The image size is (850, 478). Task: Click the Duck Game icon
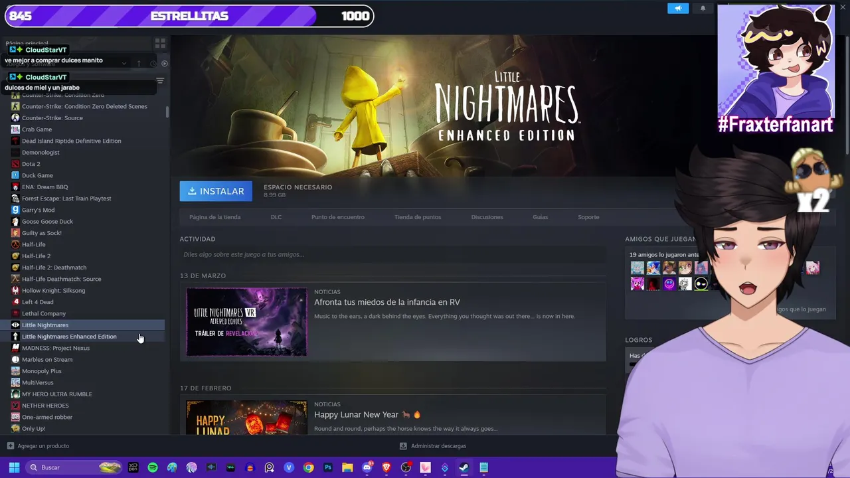click(x=15, y=175)
